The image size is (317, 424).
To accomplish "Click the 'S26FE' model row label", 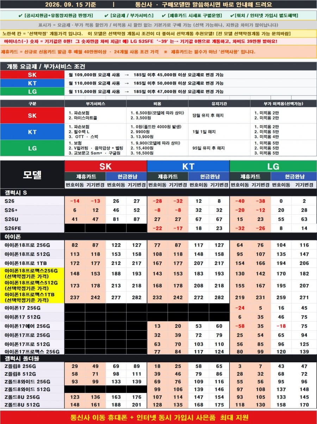I will (32, 228).
